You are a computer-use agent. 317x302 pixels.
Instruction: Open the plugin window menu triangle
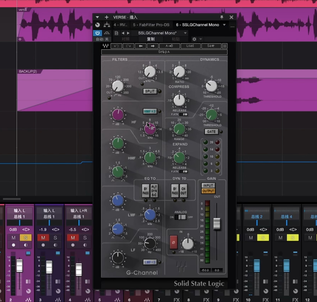pos(97,17)
